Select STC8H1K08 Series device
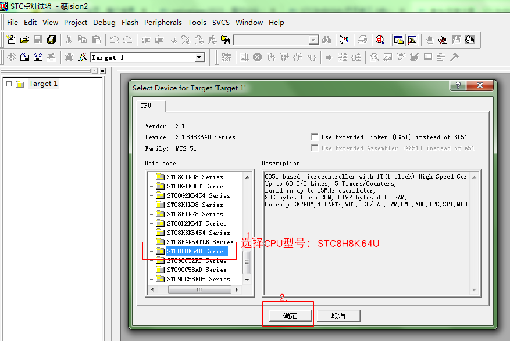The width and height of the screenshot is (510, 341). pos(195,205)
